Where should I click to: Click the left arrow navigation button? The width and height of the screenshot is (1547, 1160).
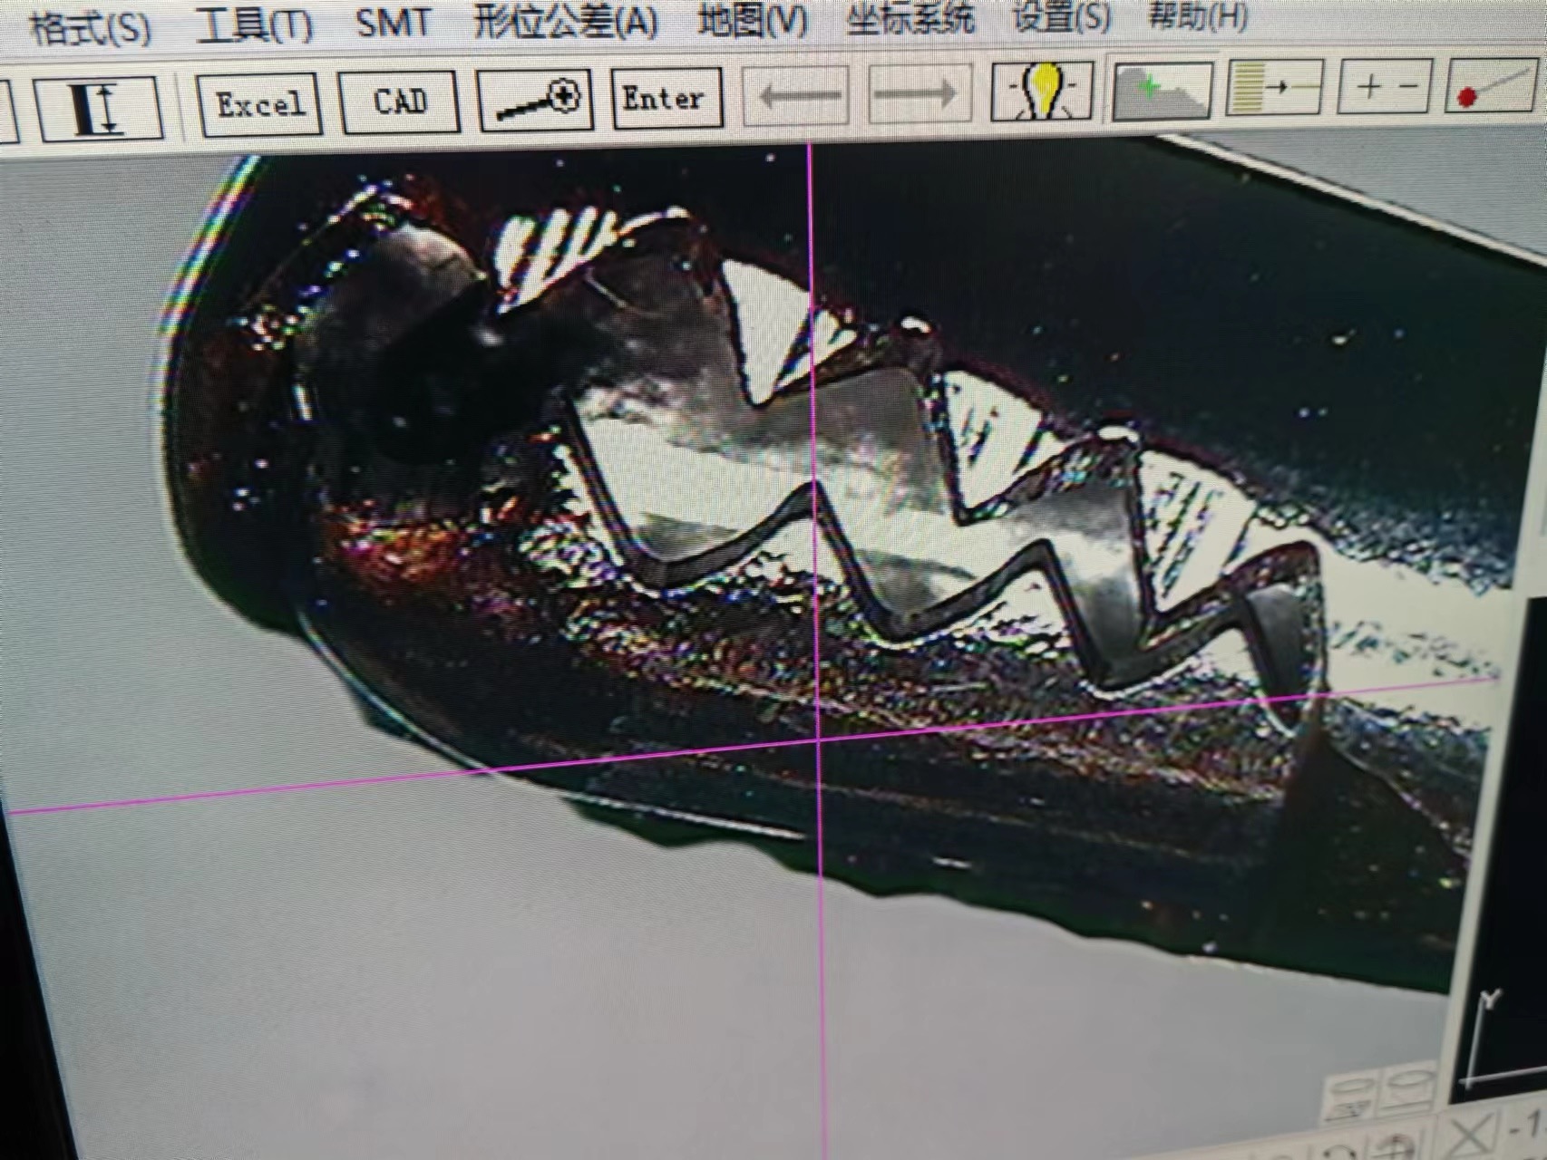point(796,94)
